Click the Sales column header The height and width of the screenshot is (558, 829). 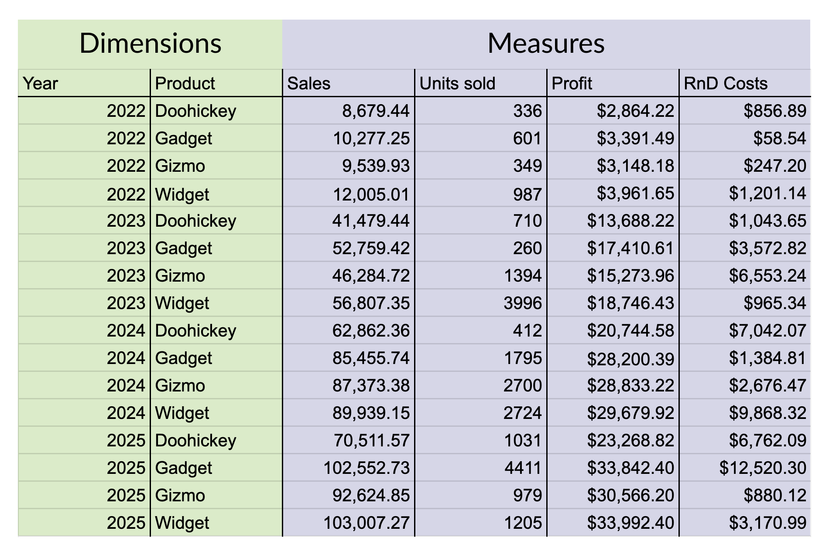tap(348, 83)
